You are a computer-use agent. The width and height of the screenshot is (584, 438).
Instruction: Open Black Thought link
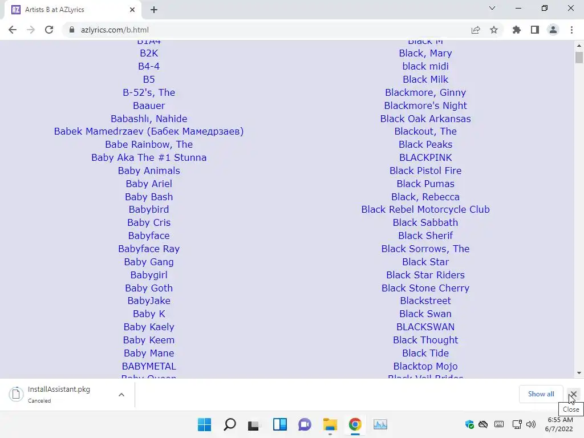[x=425, y=340]
